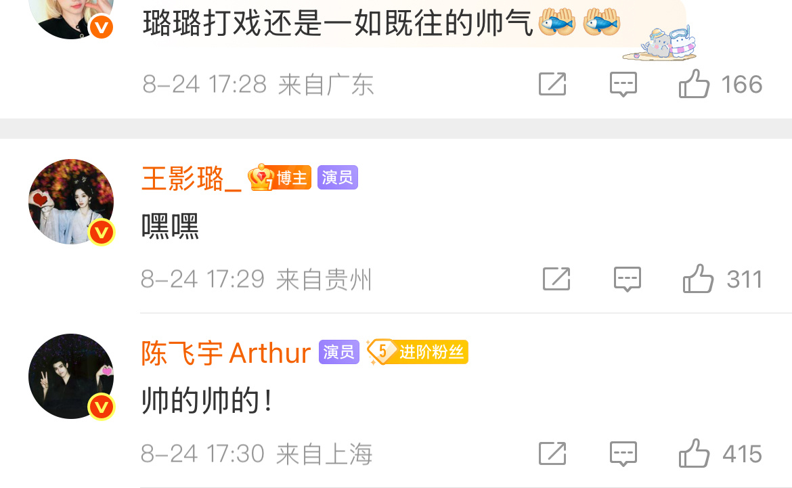Like the comment from 广东 with 166 likes
Screen dimensions: 792x488
[x=694, y=84]
